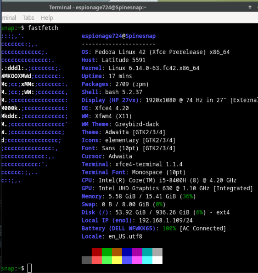Click the up-arrow icon in the title bar
Viewport: 258px width, 273px height.
(250, 7)
